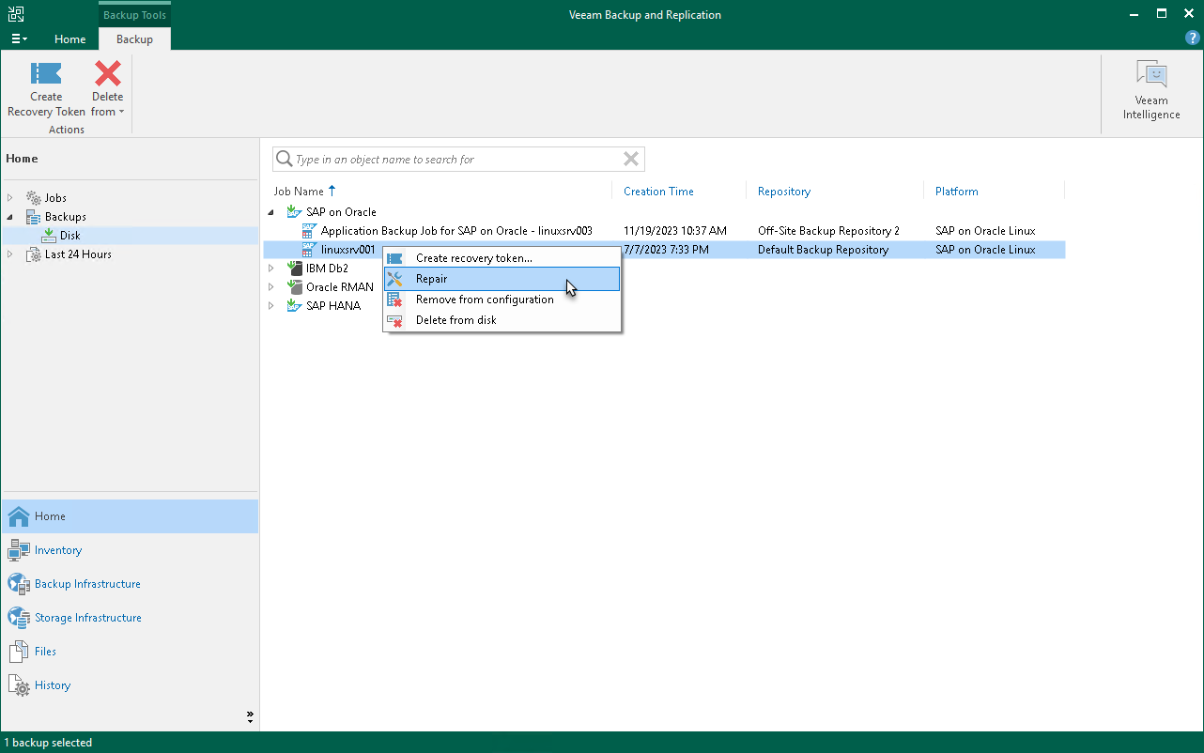1204x753 pixels.
Task: Click the linuxsrv001 backup icon
Action: coord(309,250)
